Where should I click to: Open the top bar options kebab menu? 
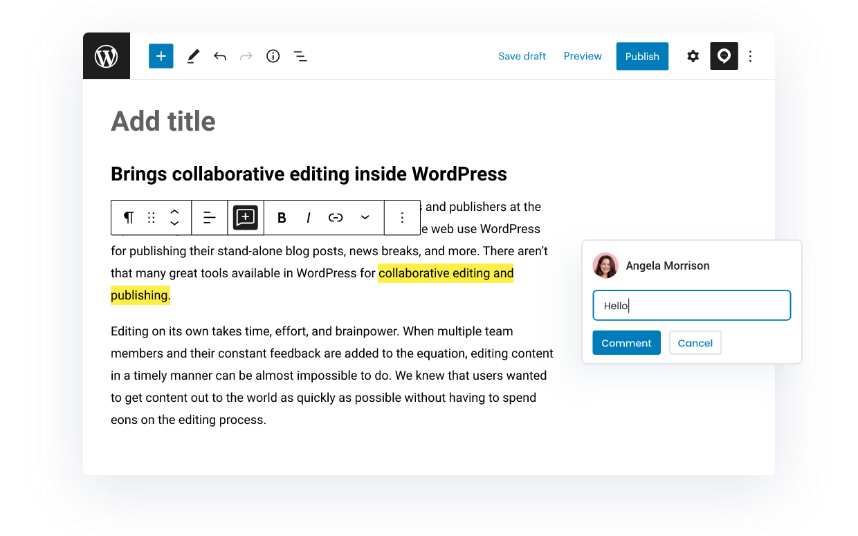(751, 56)
